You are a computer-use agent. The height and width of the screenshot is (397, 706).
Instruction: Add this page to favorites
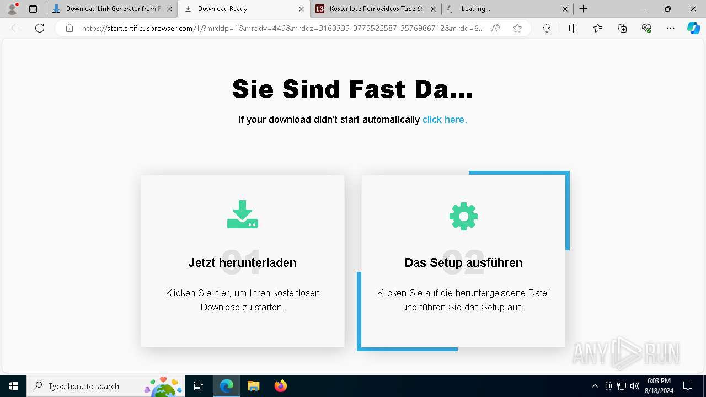(x=517, y=28)
